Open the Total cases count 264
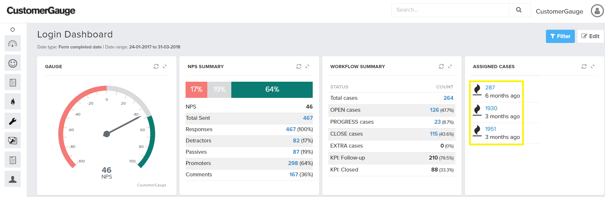The height and width of the screenshot is (197, 605). click(x=448, y=98)
